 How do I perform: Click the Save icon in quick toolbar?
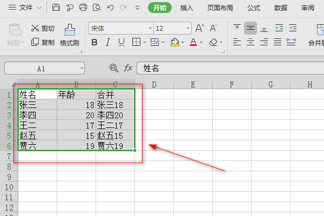56,8
